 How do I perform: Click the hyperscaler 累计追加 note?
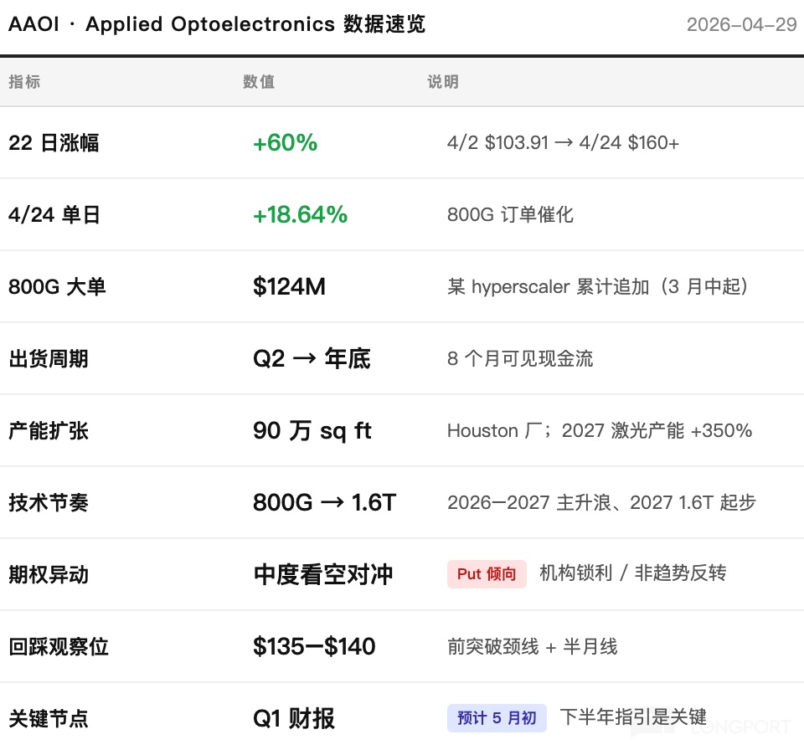click(597, 286)
